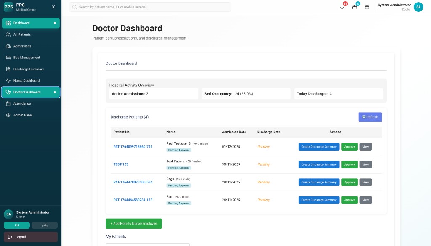Click the Patient No column header
The image size is (431, 246).
121,132
